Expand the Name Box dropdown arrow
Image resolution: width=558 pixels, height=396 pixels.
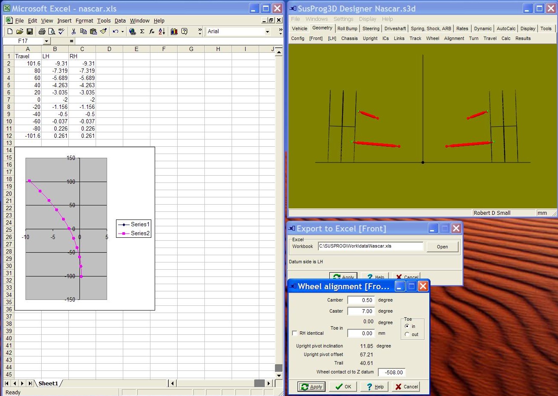tap(46, 41)
